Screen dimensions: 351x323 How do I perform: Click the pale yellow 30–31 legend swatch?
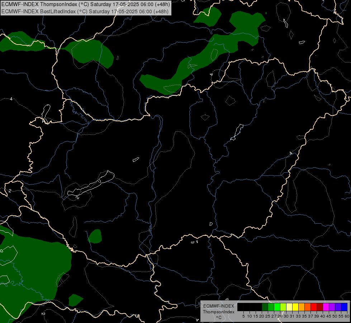[289, 307]
